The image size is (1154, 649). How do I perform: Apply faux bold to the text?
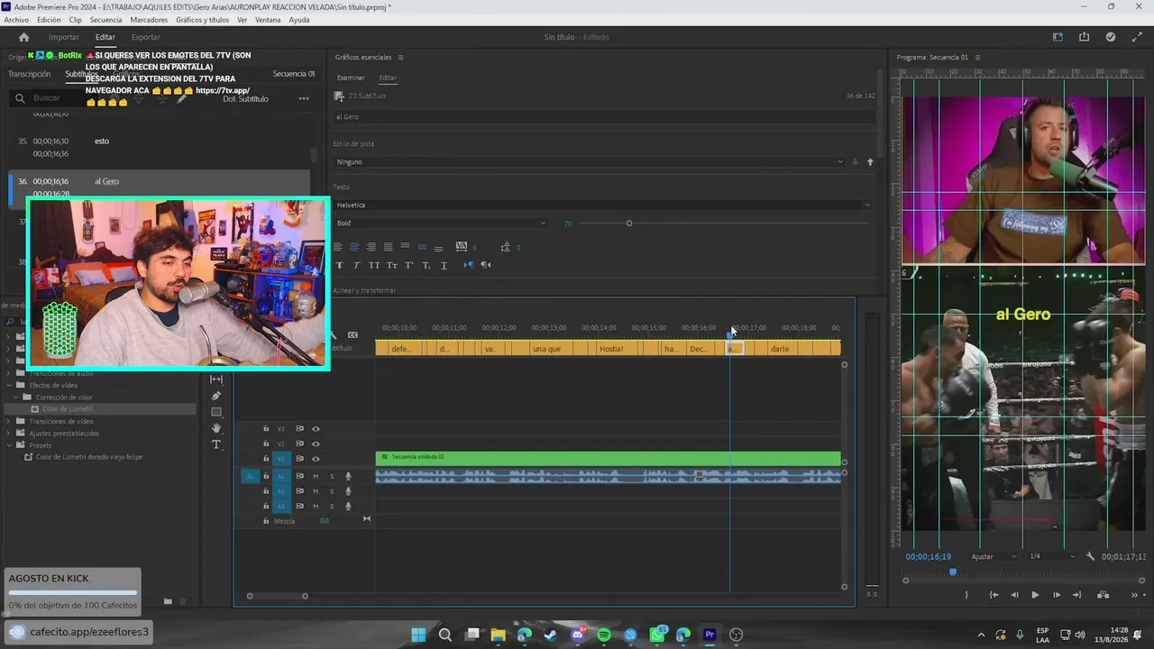339,265
